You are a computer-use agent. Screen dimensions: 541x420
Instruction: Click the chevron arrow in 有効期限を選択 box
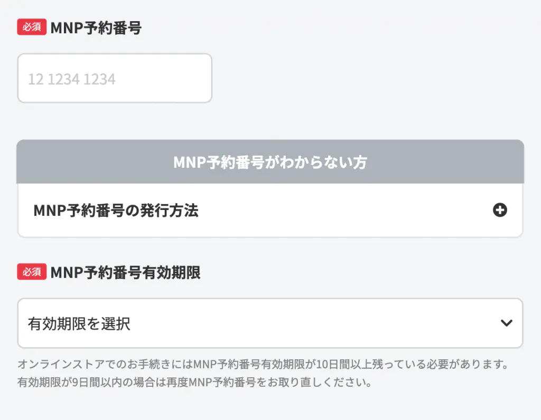click(506, 323)
